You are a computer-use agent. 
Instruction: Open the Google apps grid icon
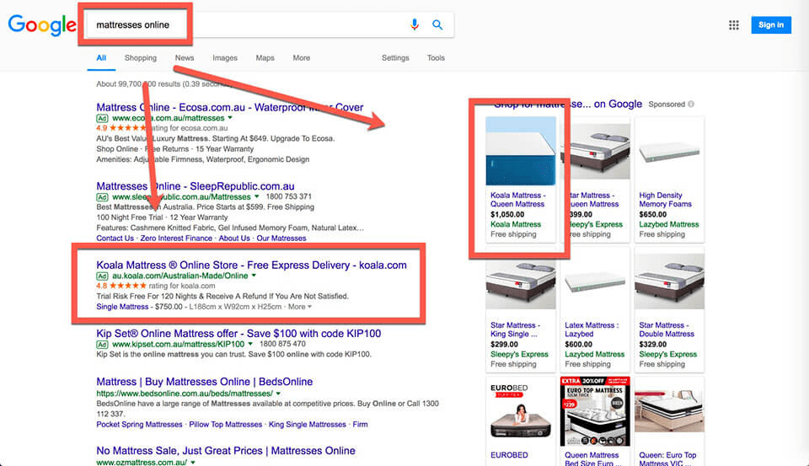(734, 24)
